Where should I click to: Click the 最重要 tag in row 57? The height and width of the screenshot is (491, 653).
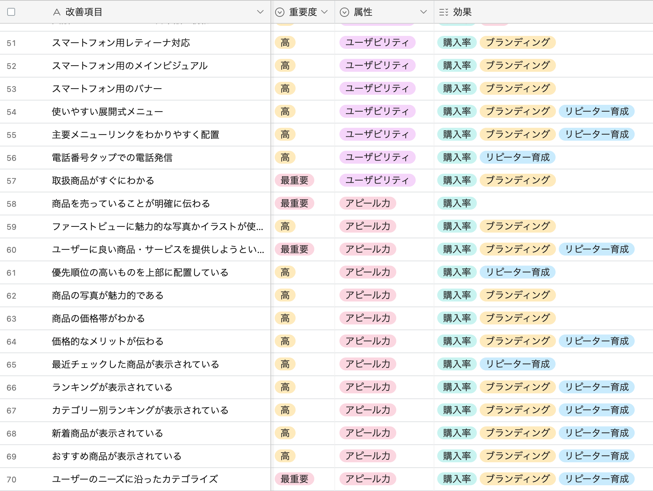[294, 180]
